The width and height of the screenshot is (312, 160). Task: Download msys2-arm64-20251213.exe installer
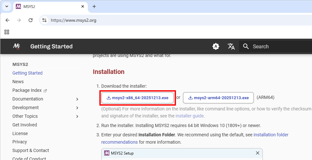point(218,98)
